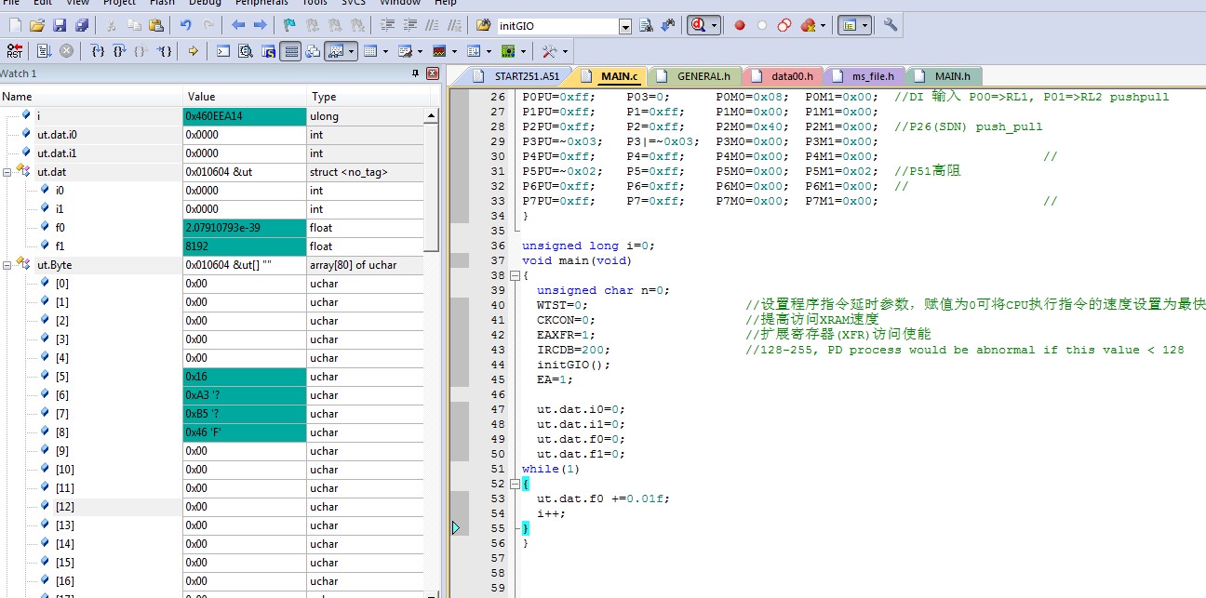Open Serial windows dropdown arrow
1206x598 pixels.
point(420,51)
